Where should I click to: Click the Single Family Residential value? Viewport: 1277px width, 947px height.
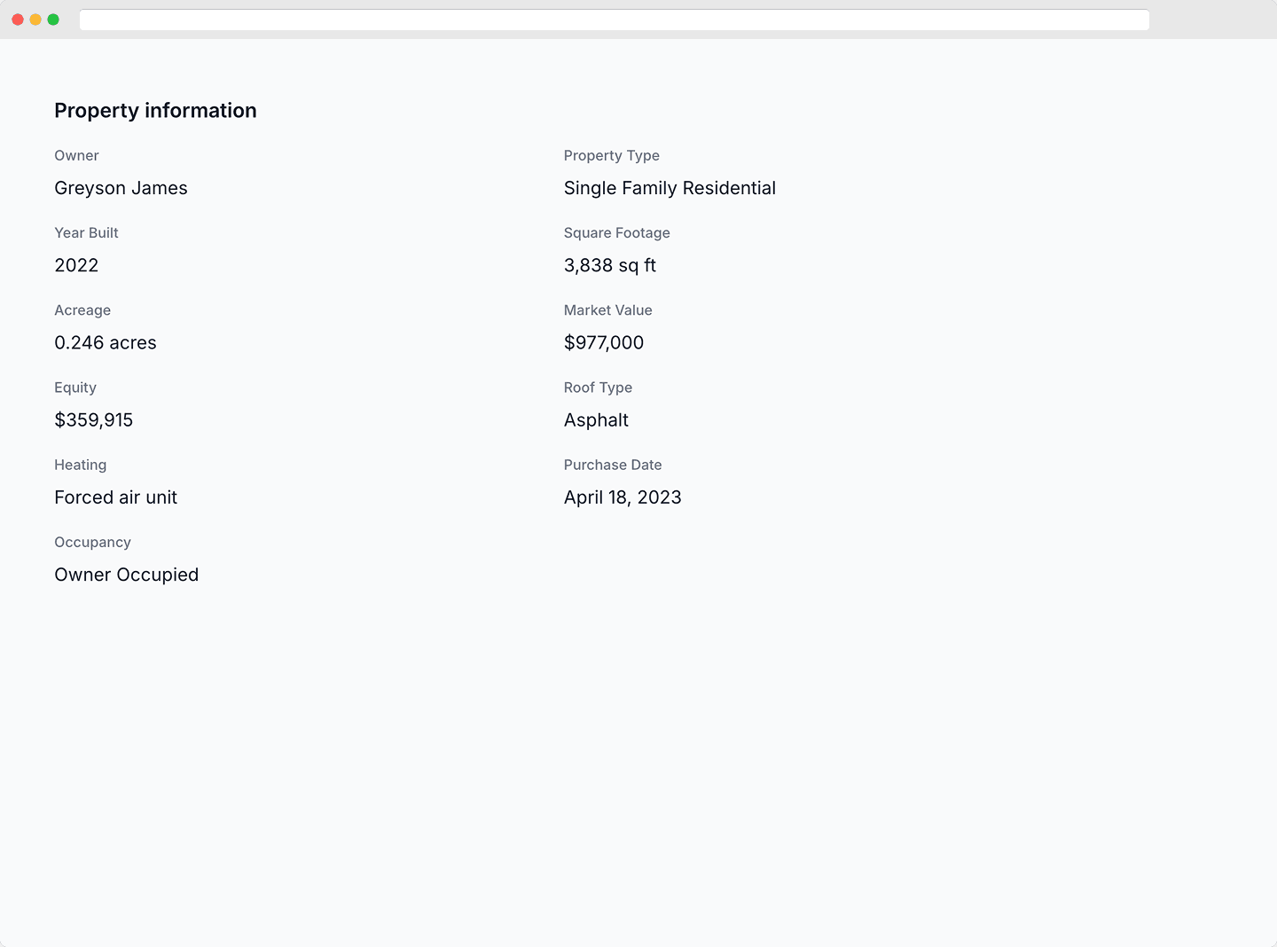(670, 188)
